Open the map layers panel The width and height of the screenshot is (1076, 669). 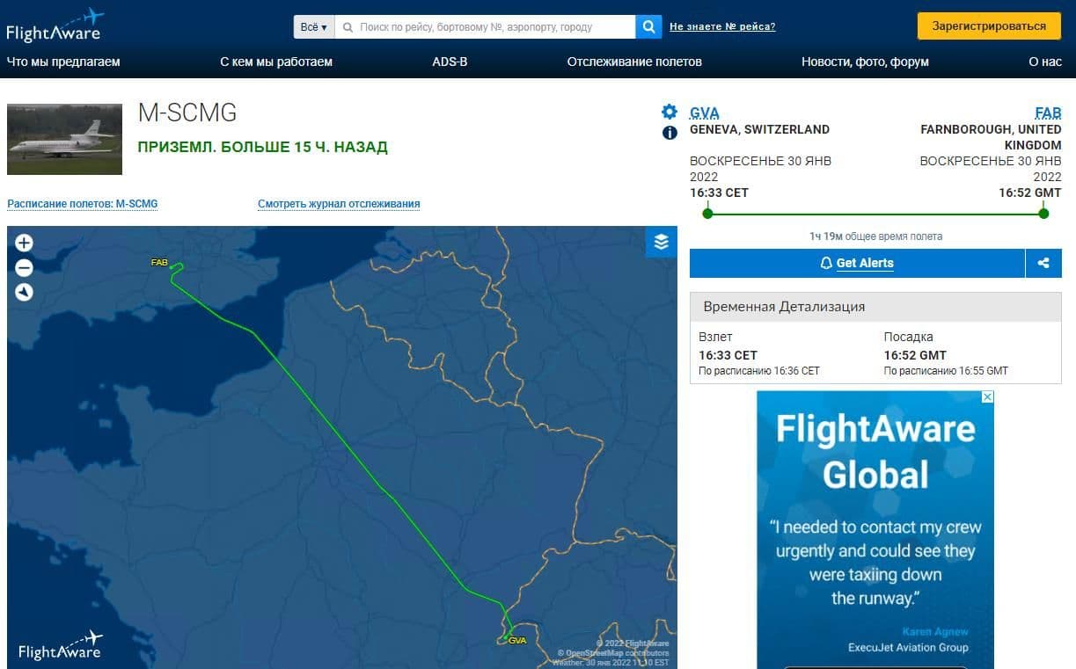(x=661, y=242)
